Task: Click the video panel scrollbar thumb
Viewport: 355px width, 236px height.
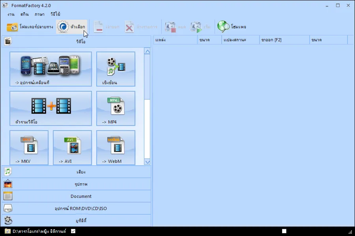Action: pyautogui.click(x=147, y=77)
